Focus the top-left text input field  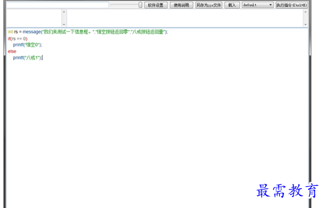pos(58,5)
